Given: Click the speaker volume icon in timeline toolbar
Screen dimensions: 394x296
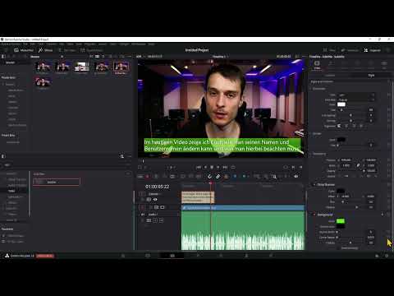Looking at the screenshot, I should tap(295, 177).
